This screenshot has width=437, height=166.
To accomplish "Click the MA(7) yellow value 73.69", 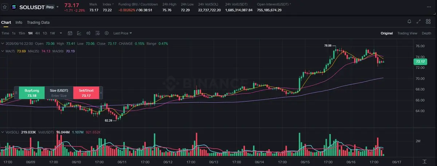I will [21, 51].
